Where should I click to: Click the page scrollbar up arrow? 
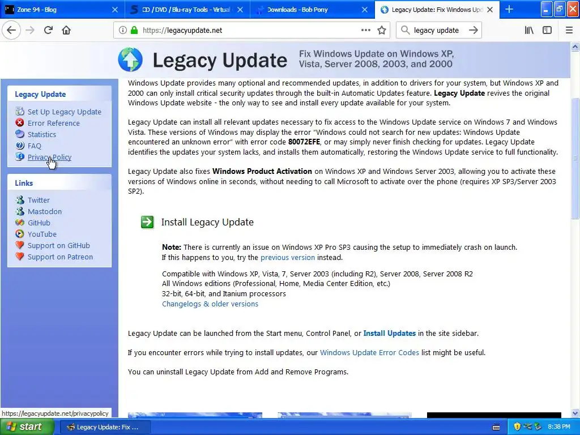(575, 46)
